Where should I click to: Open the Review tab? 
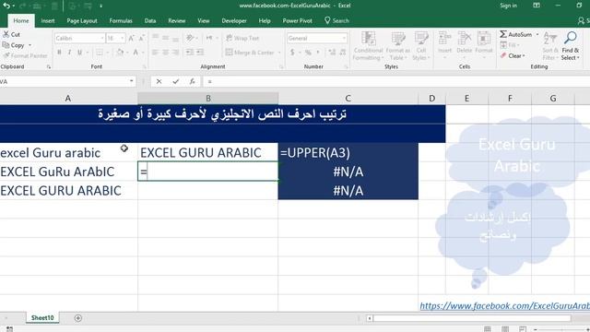[177, 20]
